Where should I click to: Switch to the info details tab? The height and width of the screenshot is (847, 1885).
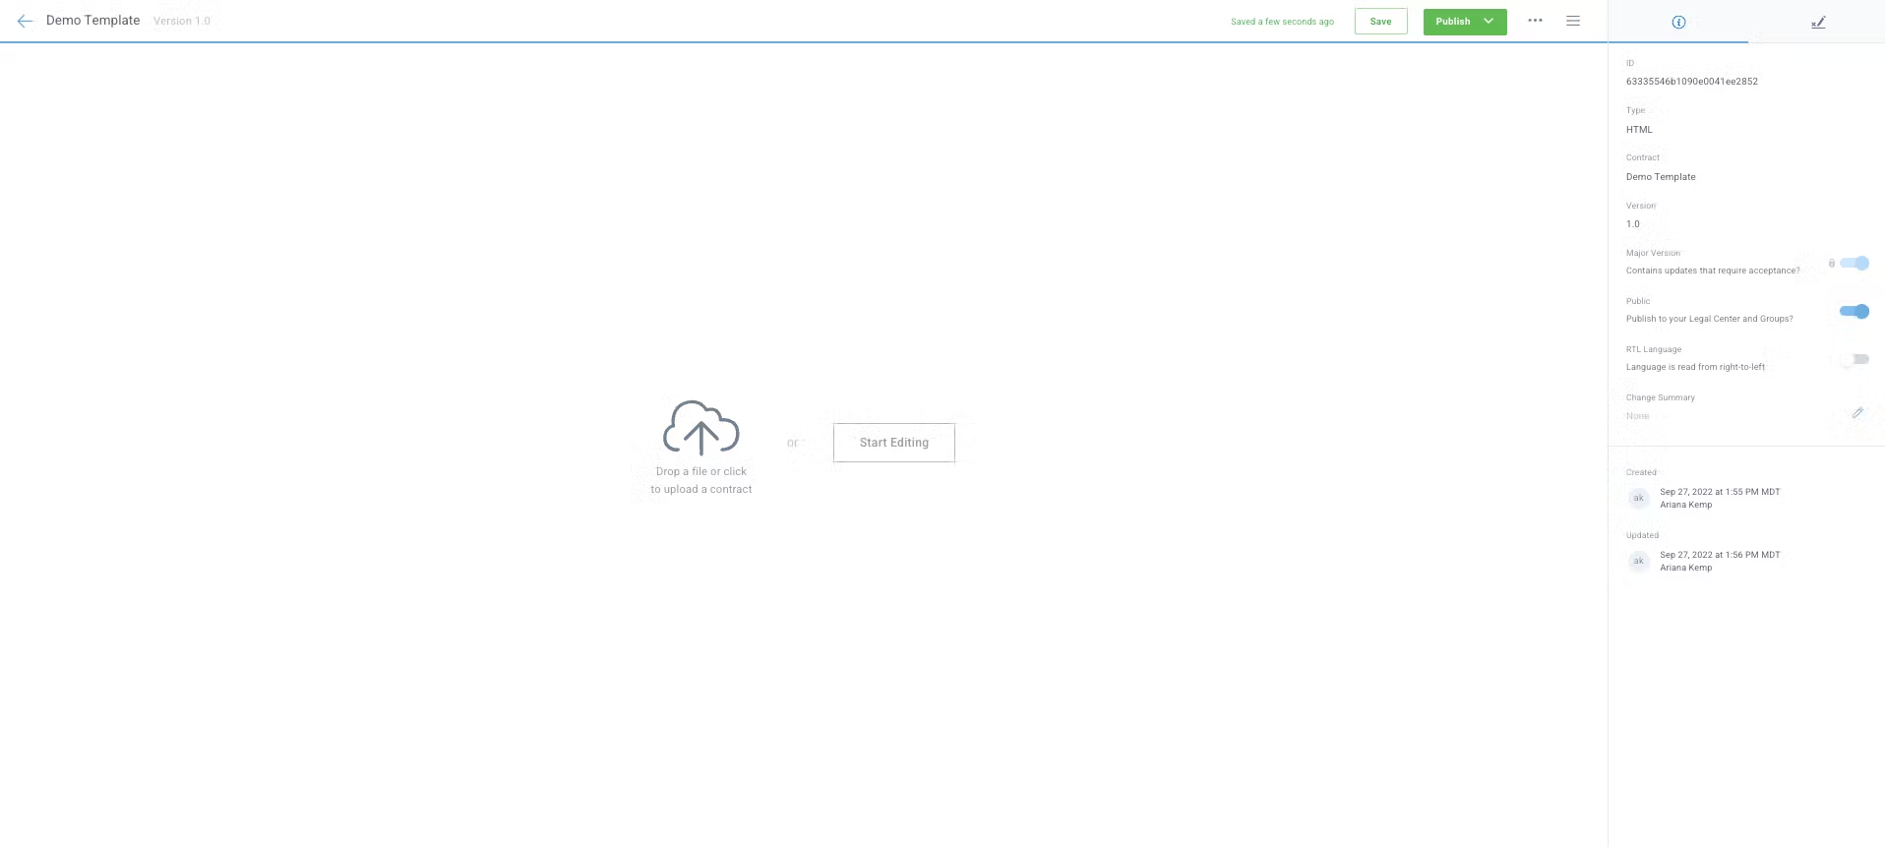(x=1678, y=22)
